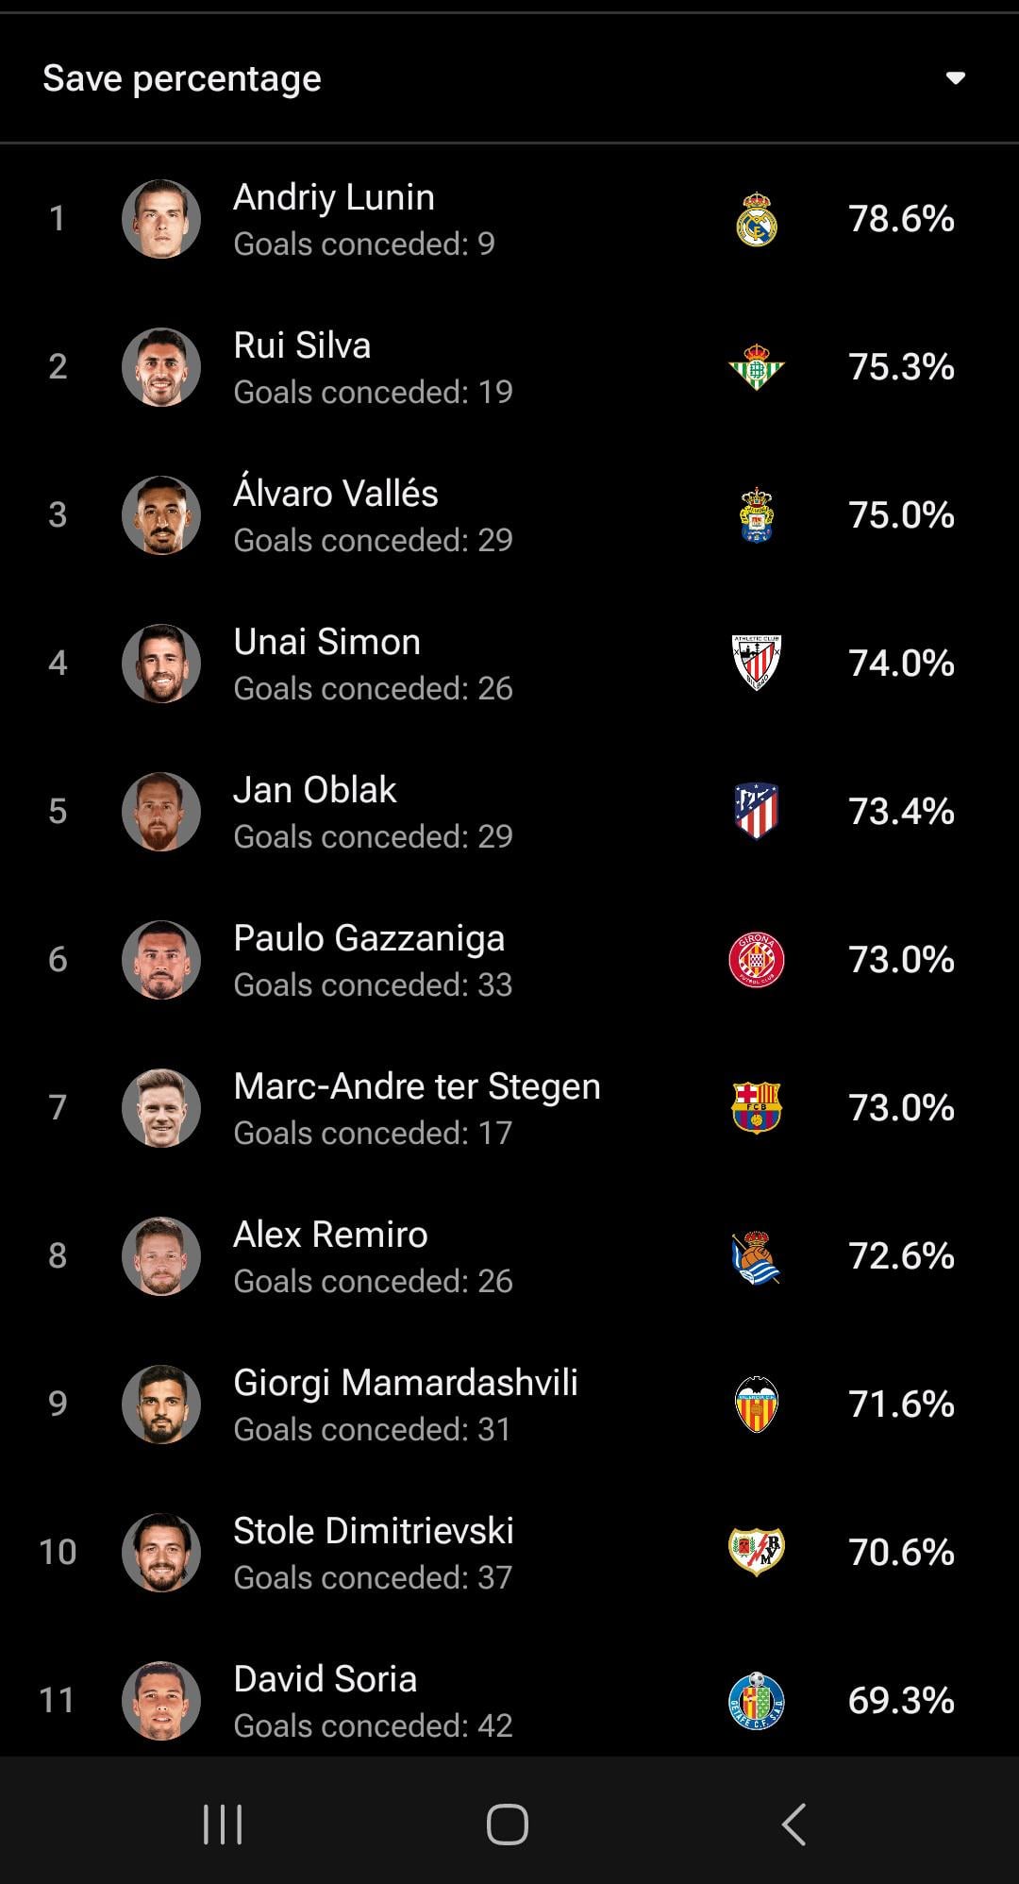Image resolution: width=1019 pixels, height=1884 pixels.
Task: Tap Unai Simon's 74.0% save percentage
Action: (x=901, y=664)
